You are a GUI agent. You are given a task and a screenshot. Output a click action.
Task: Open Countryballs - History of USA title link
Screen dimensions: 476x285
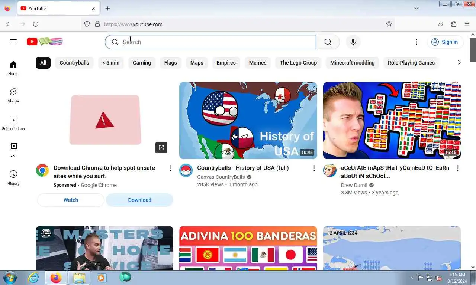[243, 168]
